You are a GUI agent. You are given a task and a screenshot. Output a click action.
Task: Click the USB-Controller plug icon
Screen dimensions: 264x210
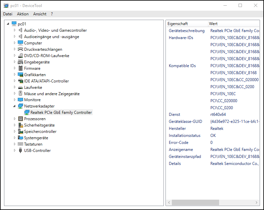pyautogui.click(x=20, y=151)
